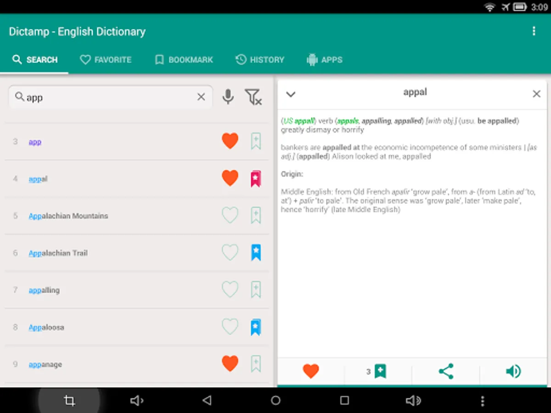This screenshot has width=551, height=413.
Task: Clear the search text with the X icon
Action: click(201, 97)
